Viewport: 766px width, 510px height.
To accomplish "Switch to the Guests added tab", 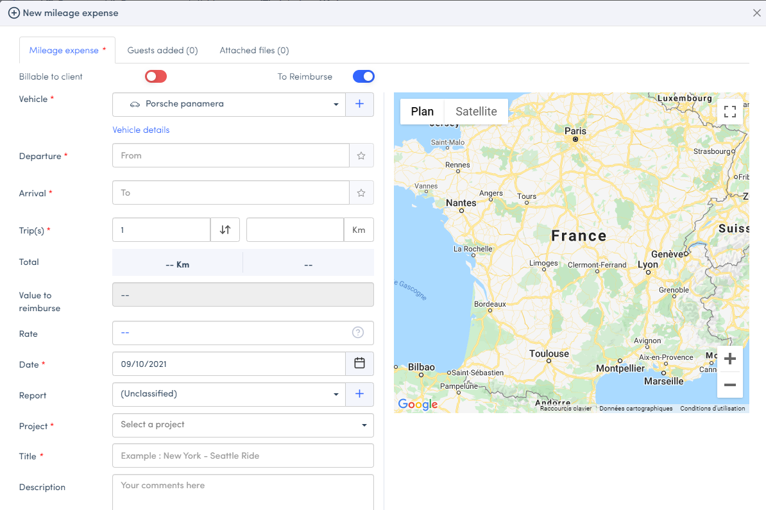I will click(x=162, y=51).
